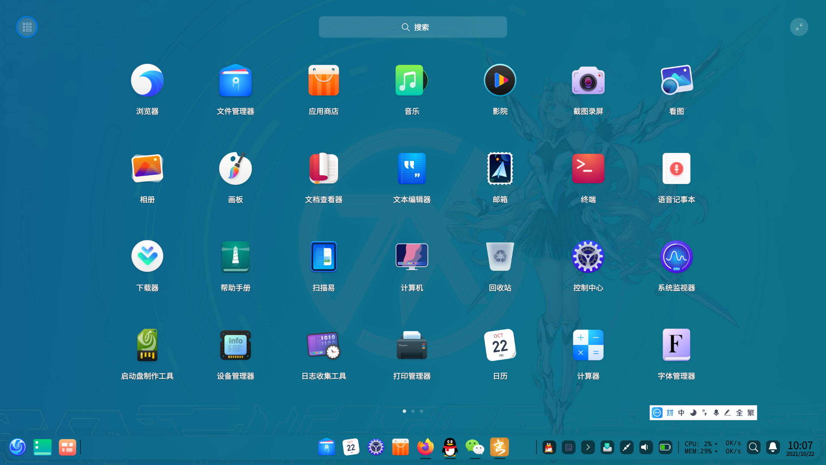Toggle 全 full-width character mode
This screenshot has width=826, height=465.
pos(739,413)
